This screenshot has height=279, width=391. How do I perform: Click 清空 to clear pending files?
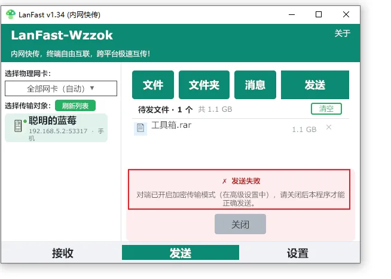click(326, 109)
